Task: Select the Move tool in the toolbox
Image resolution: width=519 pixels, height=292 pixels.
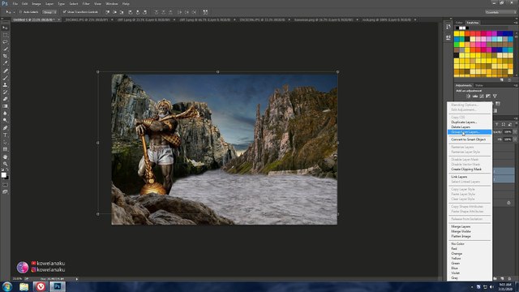Action: point(5,28)
